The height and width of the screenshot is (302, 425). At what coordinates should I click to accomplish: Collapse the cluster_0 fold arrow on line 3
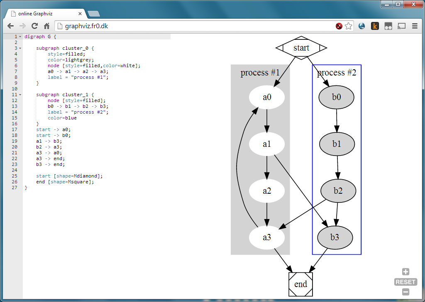point(20,48)
